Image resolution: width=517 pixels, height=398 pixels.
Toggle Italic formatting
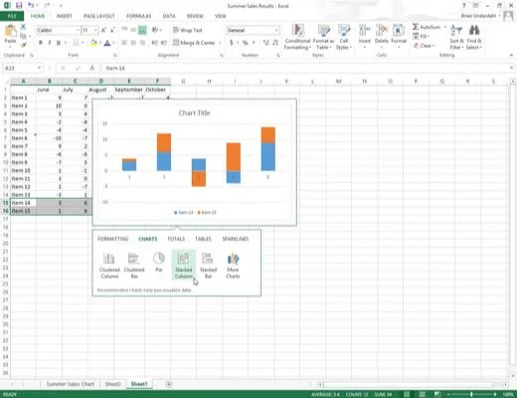(50, 43)
